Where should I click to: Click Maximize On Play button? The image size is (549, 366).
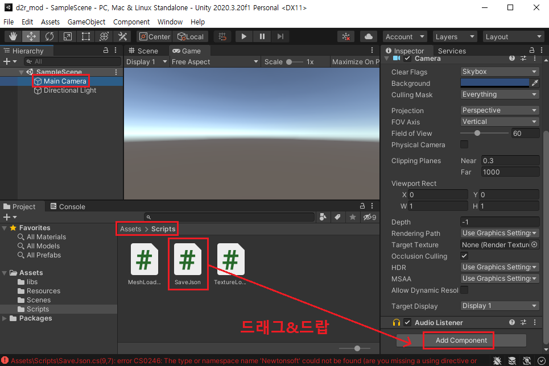(356, 62)
